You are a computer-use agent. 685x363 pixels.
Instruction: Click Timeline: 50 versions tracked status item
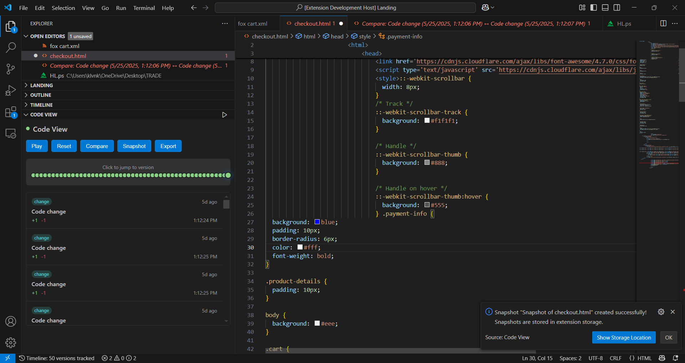click(x=57, y=358)
